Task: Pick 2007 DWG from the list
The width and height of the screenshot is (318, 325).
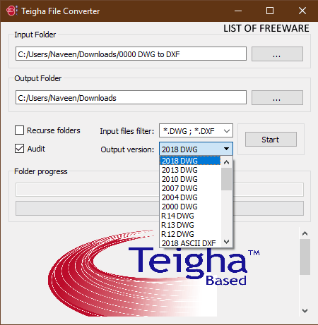Action: pos(190,188)
